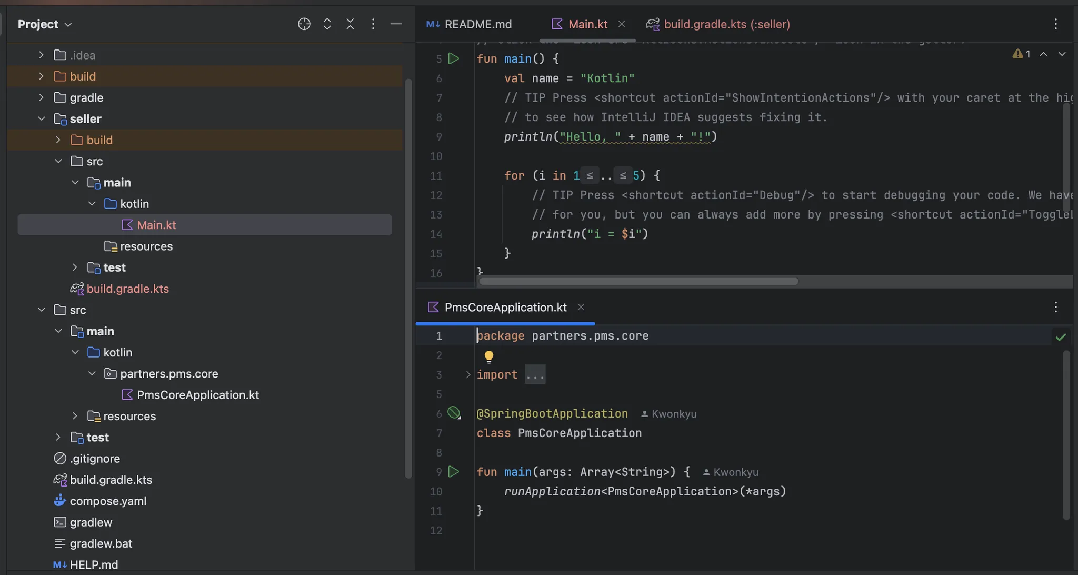Select gradlew.bat file
This screenshot has height=575, width=1078.
(101, 543)
